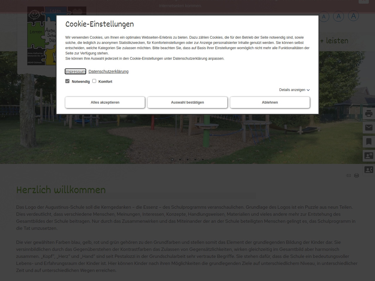
Task: Expand Details anzeigen
Action: pos(292,90)
